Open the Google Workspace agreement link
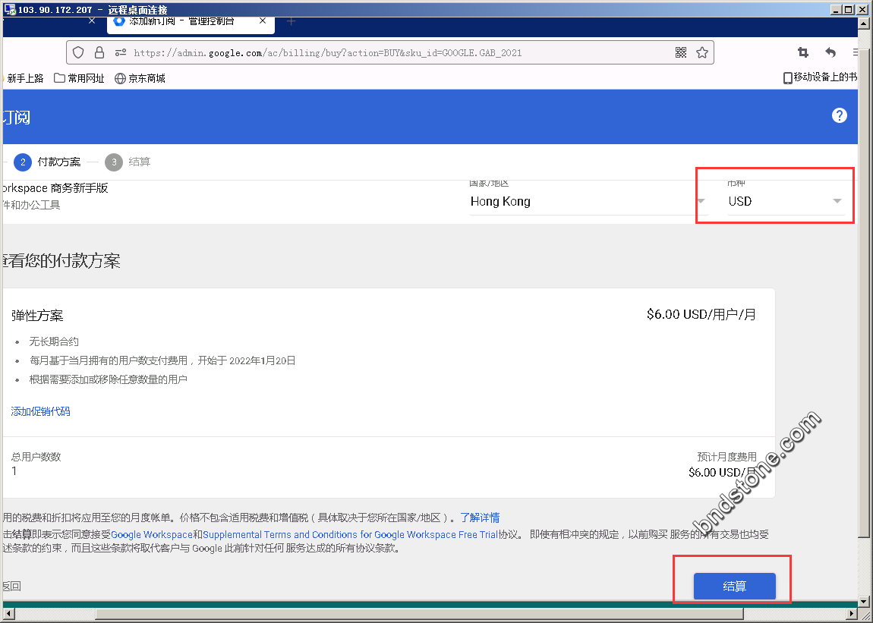Image resolution: width=873 pixels, height=623 pixels. (151, 534)
